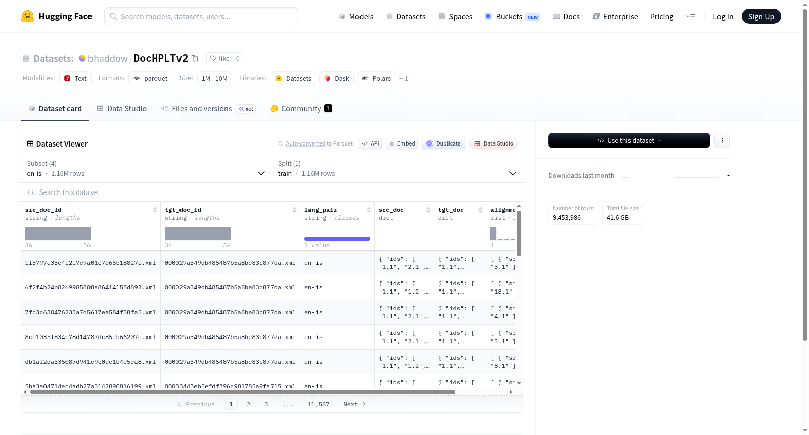The height and width of the screenshot is (435, 809).
Task: Click the Text modality tag
Action: [x=75, y=78]
